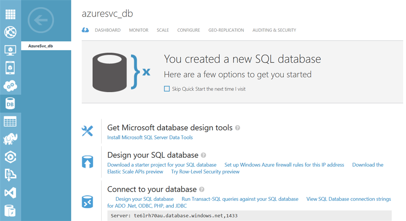The image size is (406, 221).
Task: Select AzureSvc_db in the navigation list
Action: (41, 46)
